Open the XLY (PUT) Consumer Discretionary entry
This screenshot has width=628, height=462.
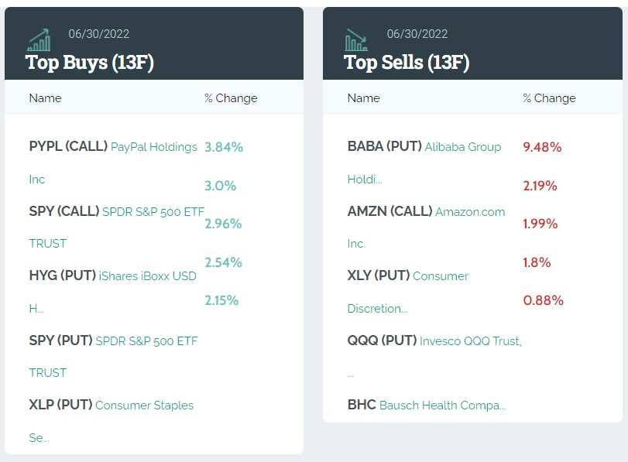click(408, 292)
